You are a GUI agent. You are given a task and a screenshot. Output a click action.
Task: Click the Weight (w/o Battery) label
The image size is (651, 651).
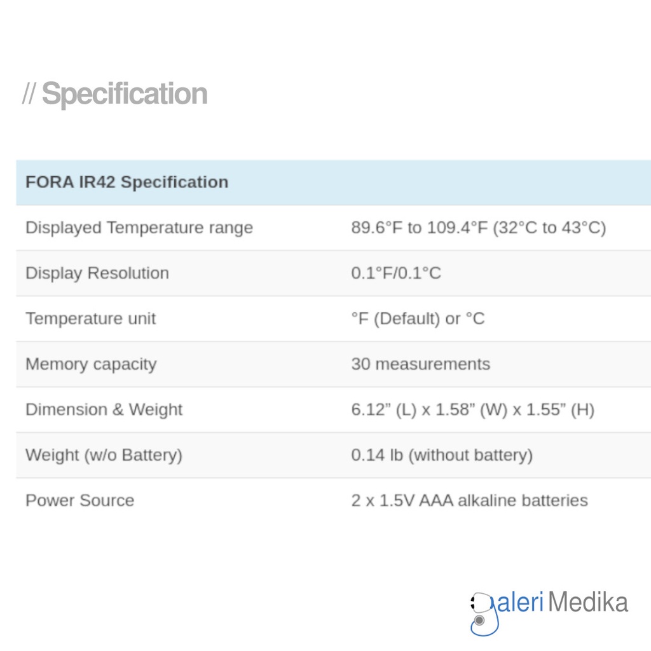coord(104,455)
